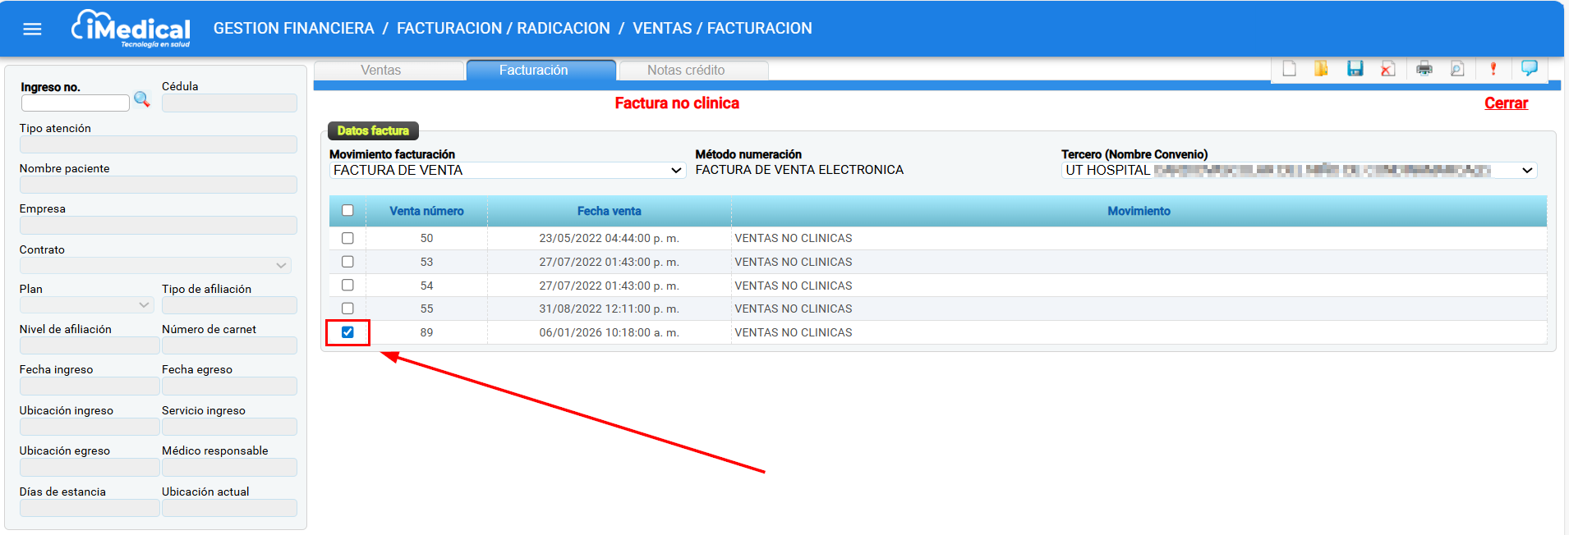Click the Cerrar link
This screenshot has height=535, width=1569.
pos(1506,103)
